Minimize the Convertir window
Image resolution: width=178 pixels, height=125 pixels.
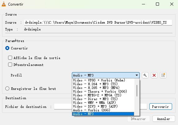tap(143, 4)
